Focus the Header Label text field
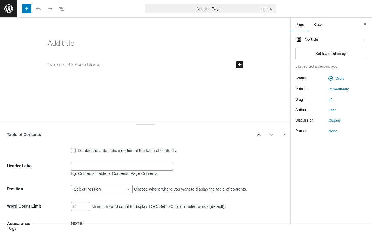The height and width of the screenshot is (232, 372). 122,166
